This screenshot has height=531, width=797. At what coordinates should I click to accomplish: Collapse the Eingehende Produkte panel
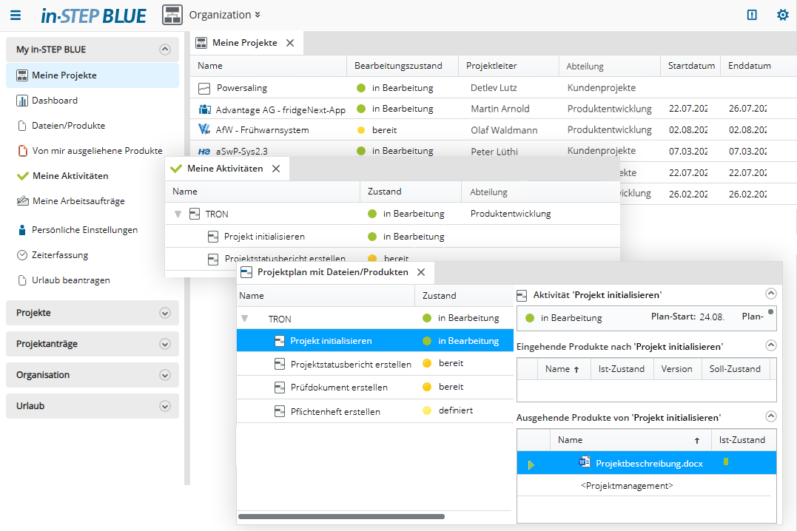[770, 345]
